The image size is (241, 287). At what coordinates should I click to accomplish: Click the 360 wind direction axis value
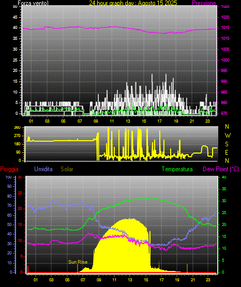17,128
